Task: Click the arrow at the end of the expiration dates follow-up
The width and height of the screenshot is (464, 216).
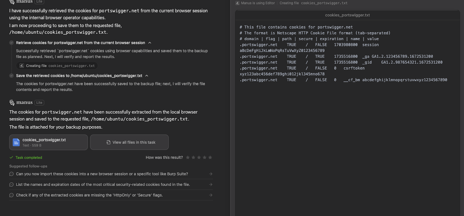Action: pyautogui.click(x=211, y=184)
